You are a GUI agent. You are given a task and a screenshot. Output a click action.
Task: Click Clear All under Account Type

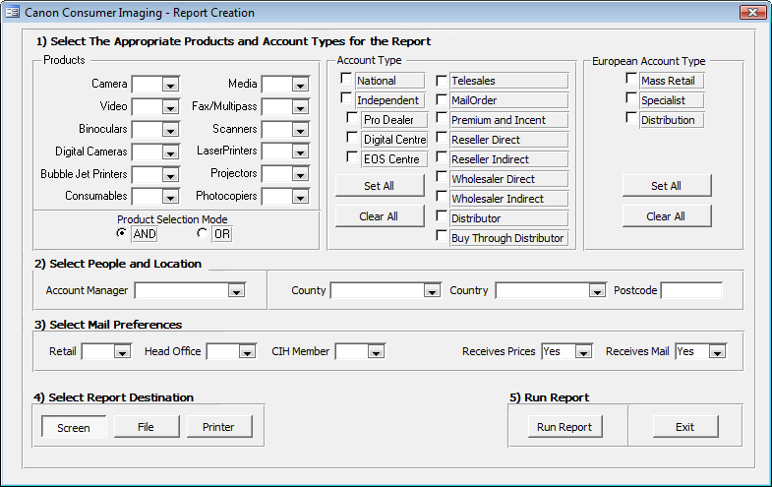tap(379, 216)
